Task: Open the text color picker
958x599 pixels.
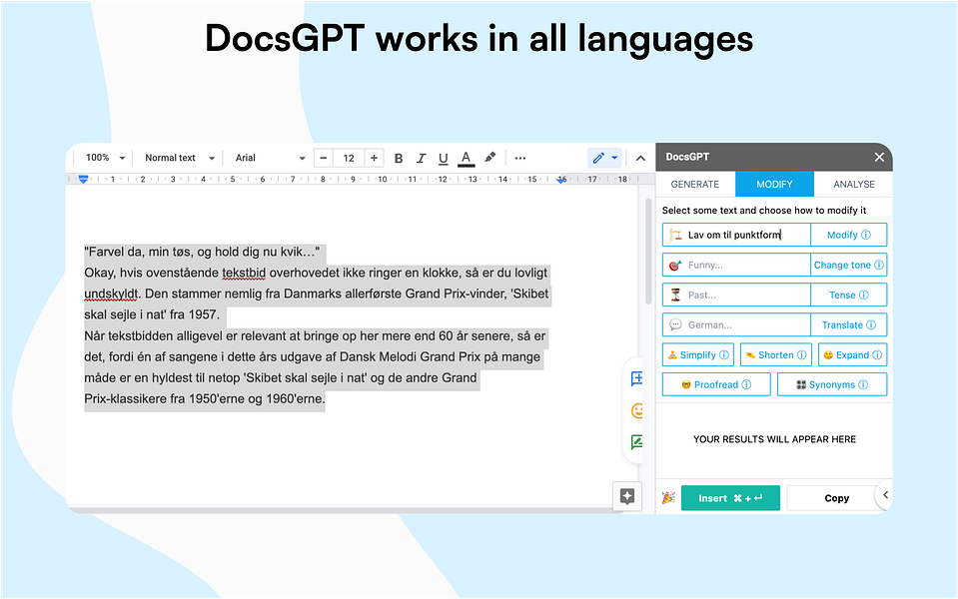Action: tap(466, 158)
